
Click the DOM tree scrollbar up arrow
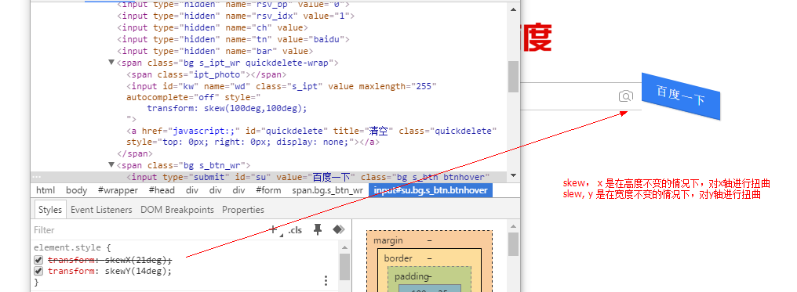pyautogui.click(x=513, y=9)
